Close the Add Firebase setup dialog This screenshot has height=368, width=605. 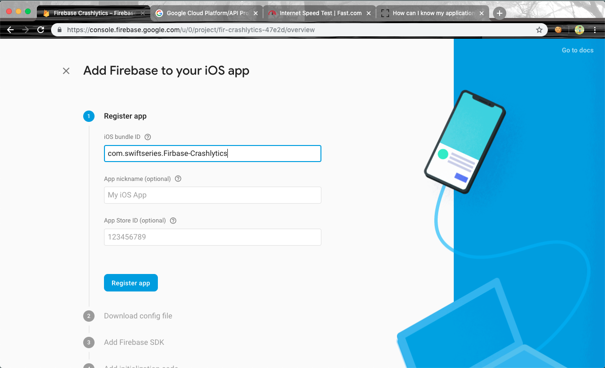pyautogui.click(x=66, y=71)
